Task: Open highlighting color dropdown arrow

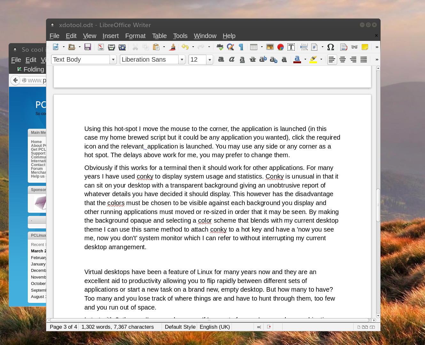Action: pos(321,59)
